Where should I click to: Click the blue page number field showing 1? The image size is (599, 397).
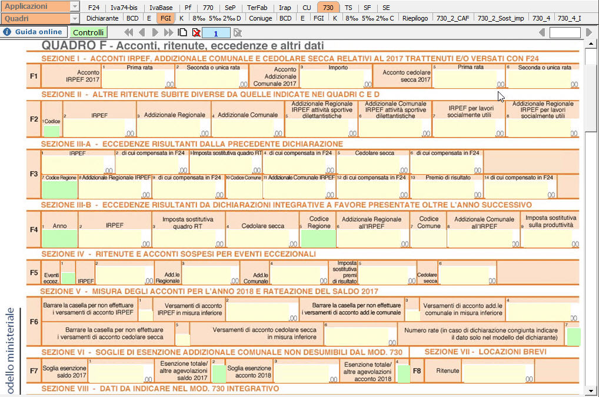pyautogui.click(x=216, y=33)
